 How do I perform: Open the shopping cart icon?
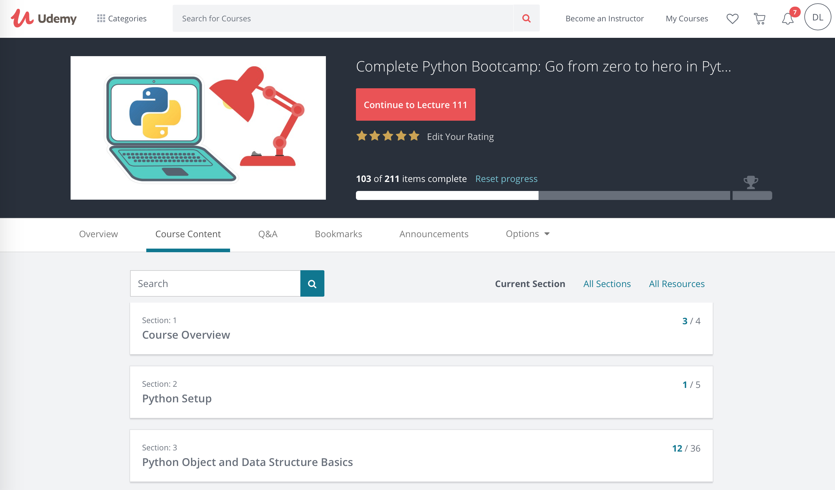tap(759, 19)
